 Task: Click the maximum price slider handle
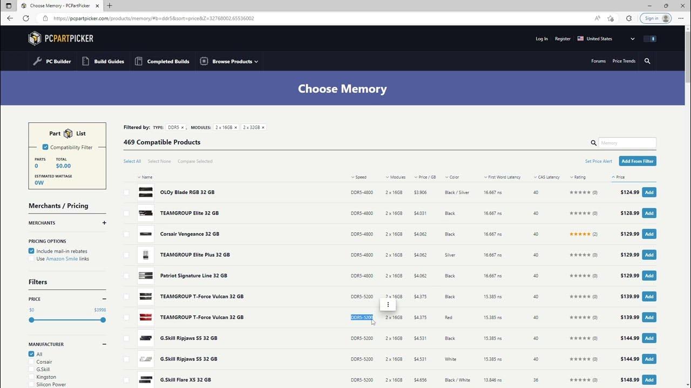[x=103, y=320]
